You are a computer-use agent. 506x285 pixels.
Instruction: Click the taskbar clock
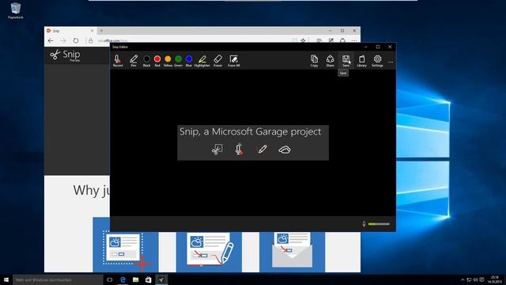(x=494, y=279)
